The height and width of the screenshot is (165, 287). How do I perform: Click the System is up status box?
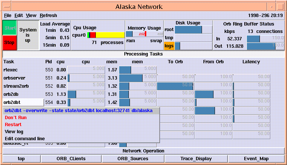click(x=28, y=35)
